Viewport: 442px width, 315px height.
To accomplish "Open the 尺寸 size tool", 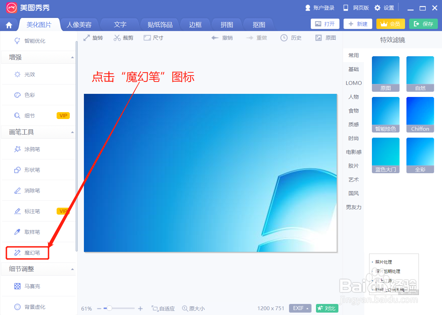I will pyautogui.click(x=153, y=38).
